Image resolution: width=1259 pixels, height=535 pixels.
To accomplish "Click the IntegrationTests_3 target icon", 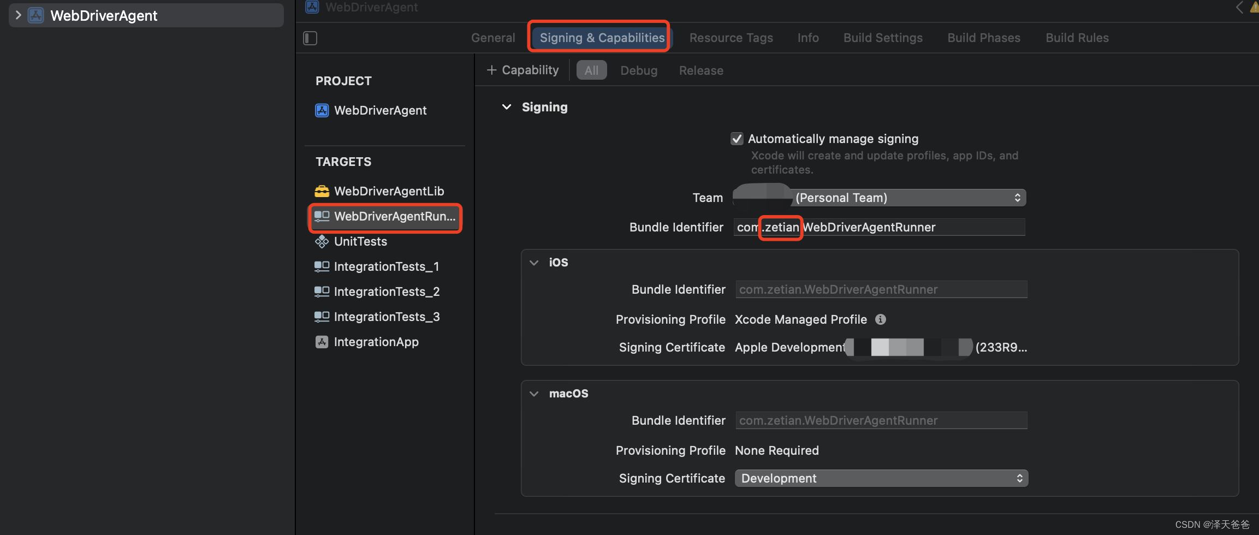I will click(322, 317).
